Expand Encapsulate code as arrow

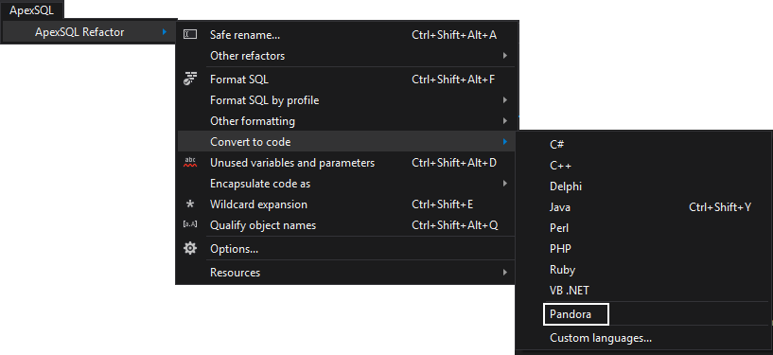(505, 184)
